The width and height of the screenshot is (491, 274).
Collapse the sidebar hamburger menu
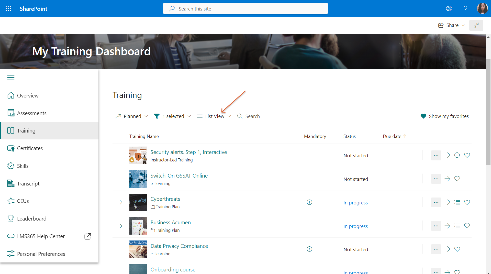coord(11,78)
